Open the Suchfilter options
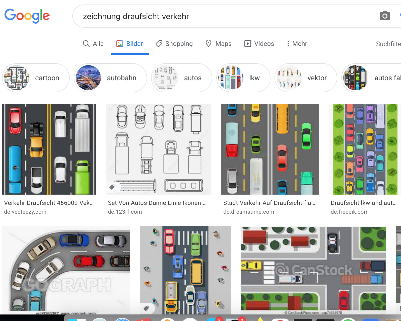Image resolution: width=401 pixels, height=321 pixels. pos(388,44)
